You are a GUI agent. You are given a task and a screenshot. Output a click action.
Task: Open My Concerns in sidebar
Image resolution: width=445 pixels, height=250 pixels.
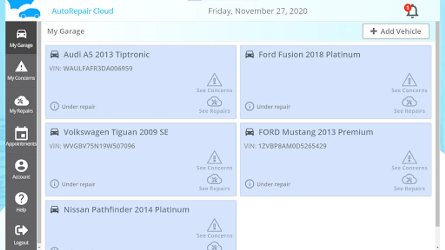21,71
